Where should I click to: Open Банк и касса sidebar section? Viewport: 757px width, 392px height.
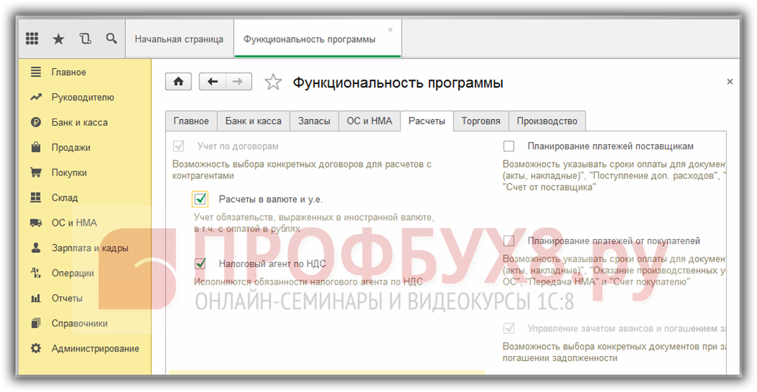tap(79, 122)
